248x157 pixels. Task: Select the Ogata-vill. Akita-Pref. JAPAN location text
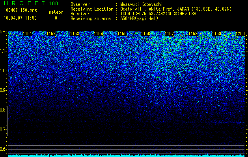[x=176, y=9]
